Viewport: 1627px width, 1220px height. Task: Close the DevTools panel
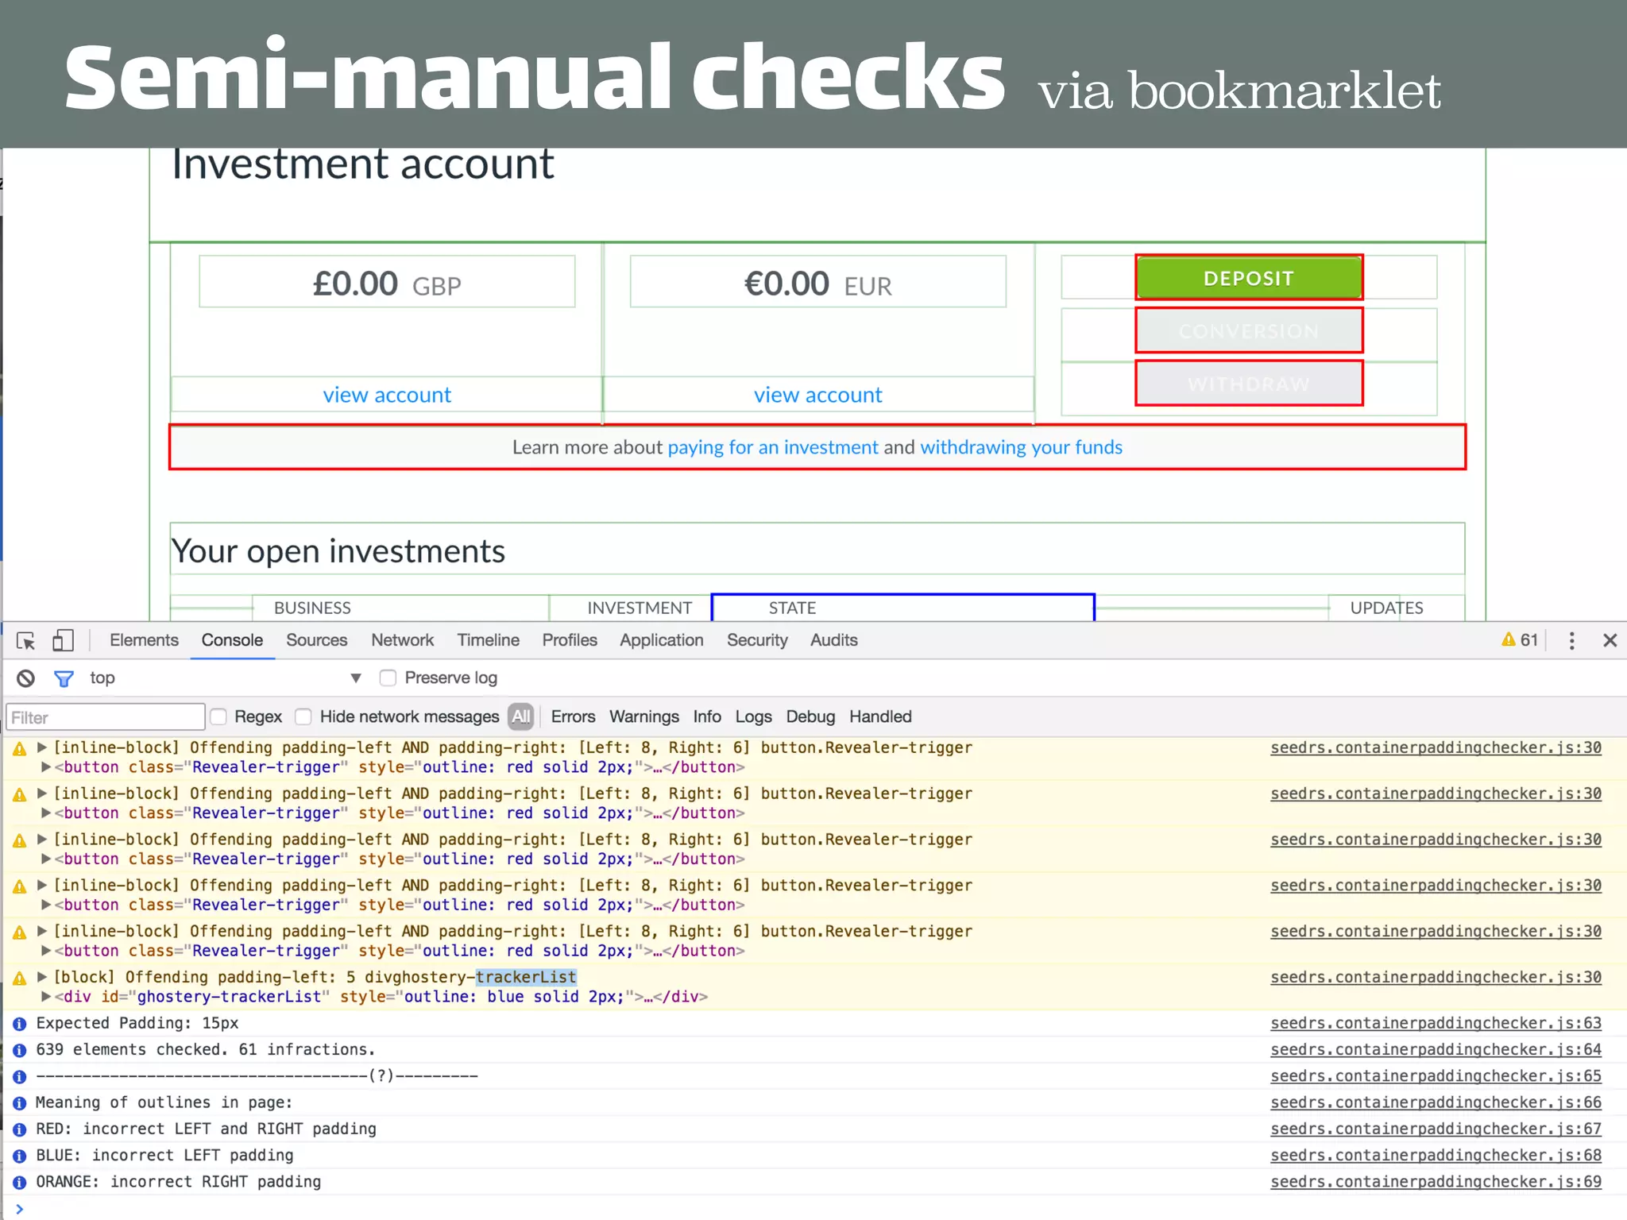(1610, 640)
